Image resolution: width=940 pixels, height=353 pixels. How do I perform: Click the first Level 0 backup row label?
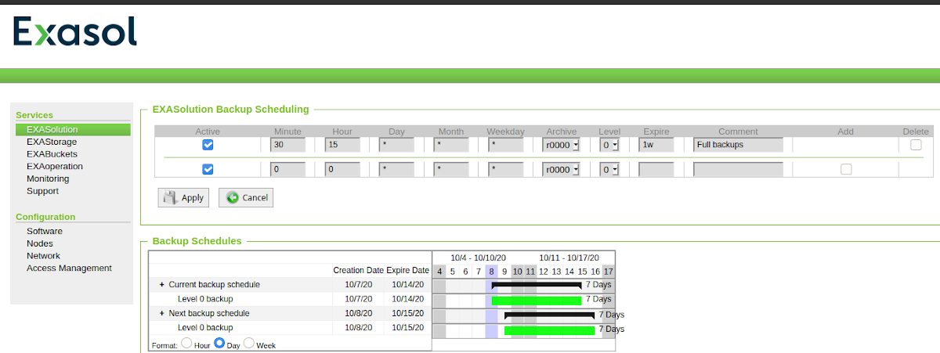coord(205,299)
